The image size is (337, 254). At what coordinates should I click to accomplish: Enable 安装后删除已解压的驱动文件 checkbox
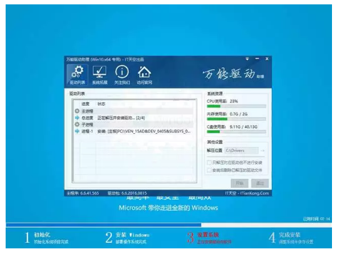[209, 170]
